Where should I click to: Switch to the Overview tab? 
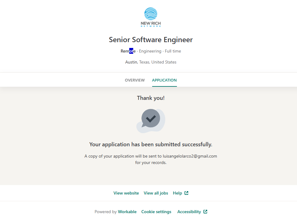point(135,80)
